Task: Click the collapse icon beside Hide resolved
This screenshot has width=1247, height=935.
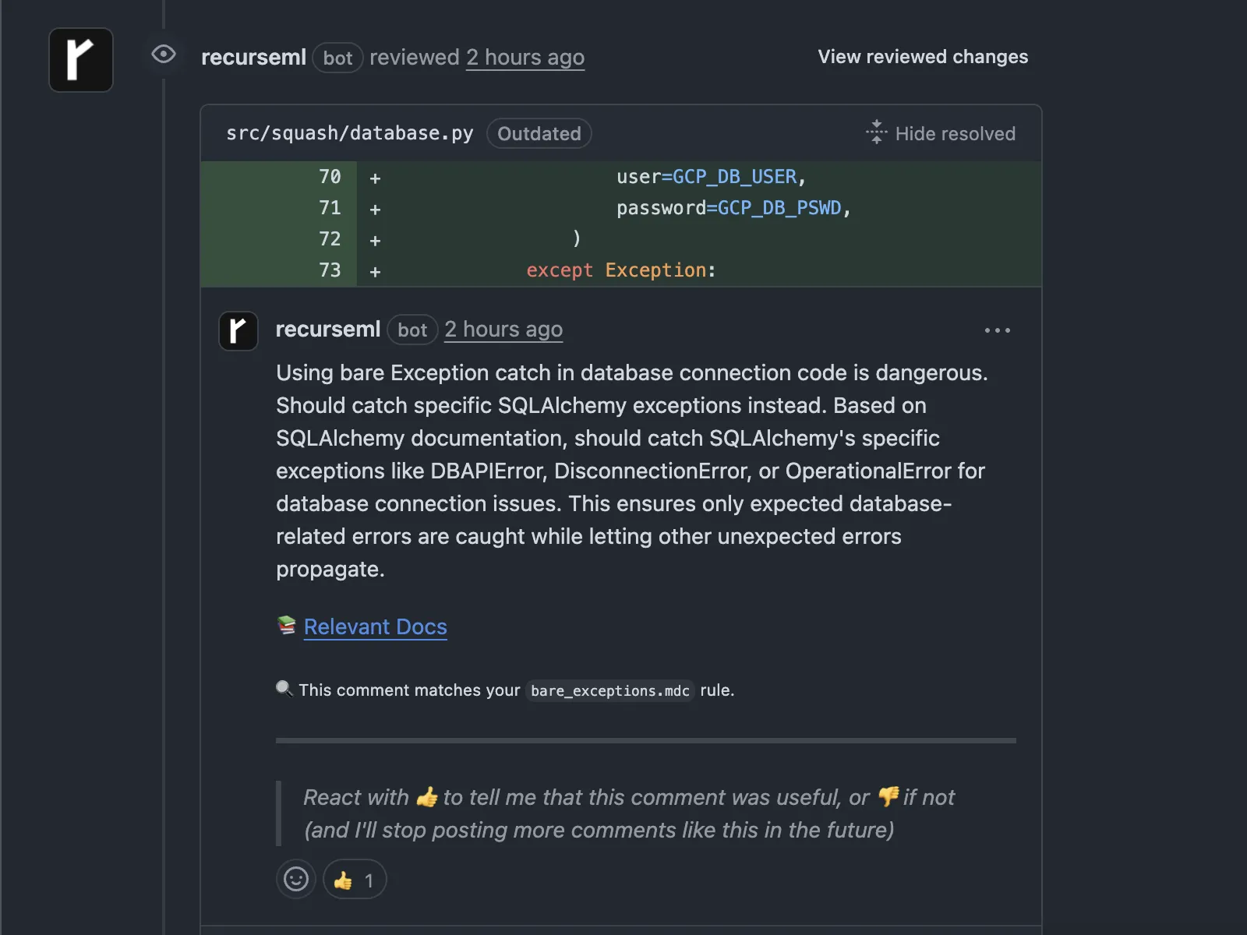Action: click(877, 132)
